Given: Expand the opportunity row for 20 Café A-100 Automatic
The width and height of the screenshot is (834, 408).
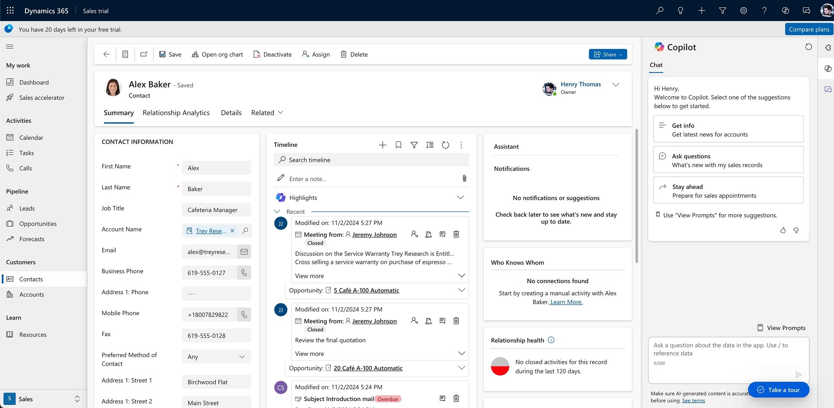Looking at the screenshot, I should click(461, 368).
